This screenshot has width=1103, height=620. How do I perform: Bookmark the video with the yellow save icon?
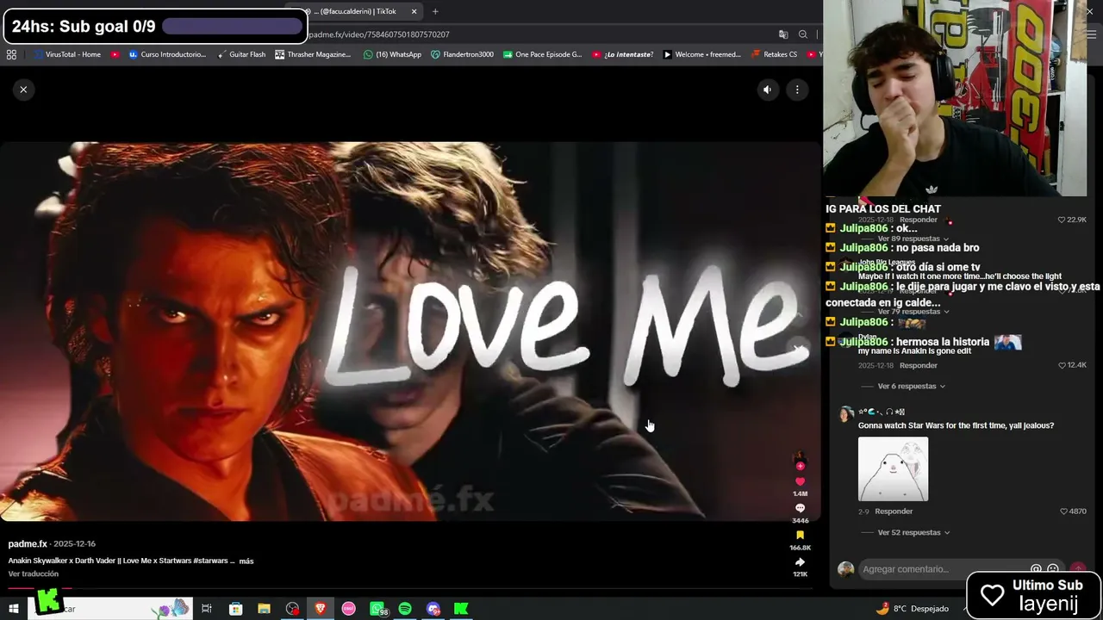(x=800, y=536)
